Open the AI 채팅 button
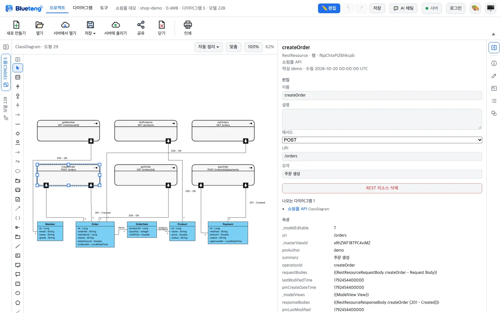501x313 pixels. pyautogui.click(x=404, y=8)
